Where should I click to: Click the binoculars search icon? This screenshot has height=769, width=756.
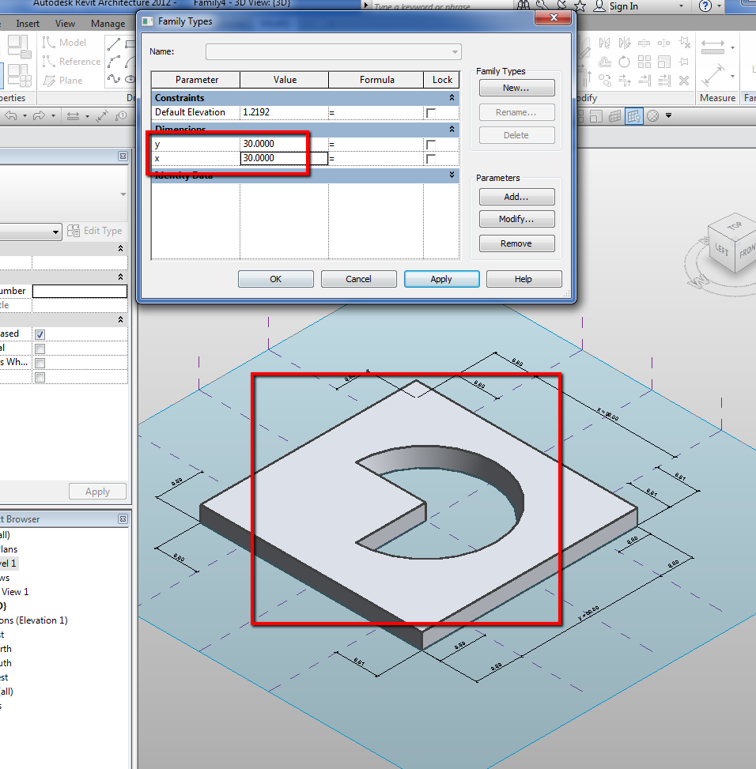[523, 6]
